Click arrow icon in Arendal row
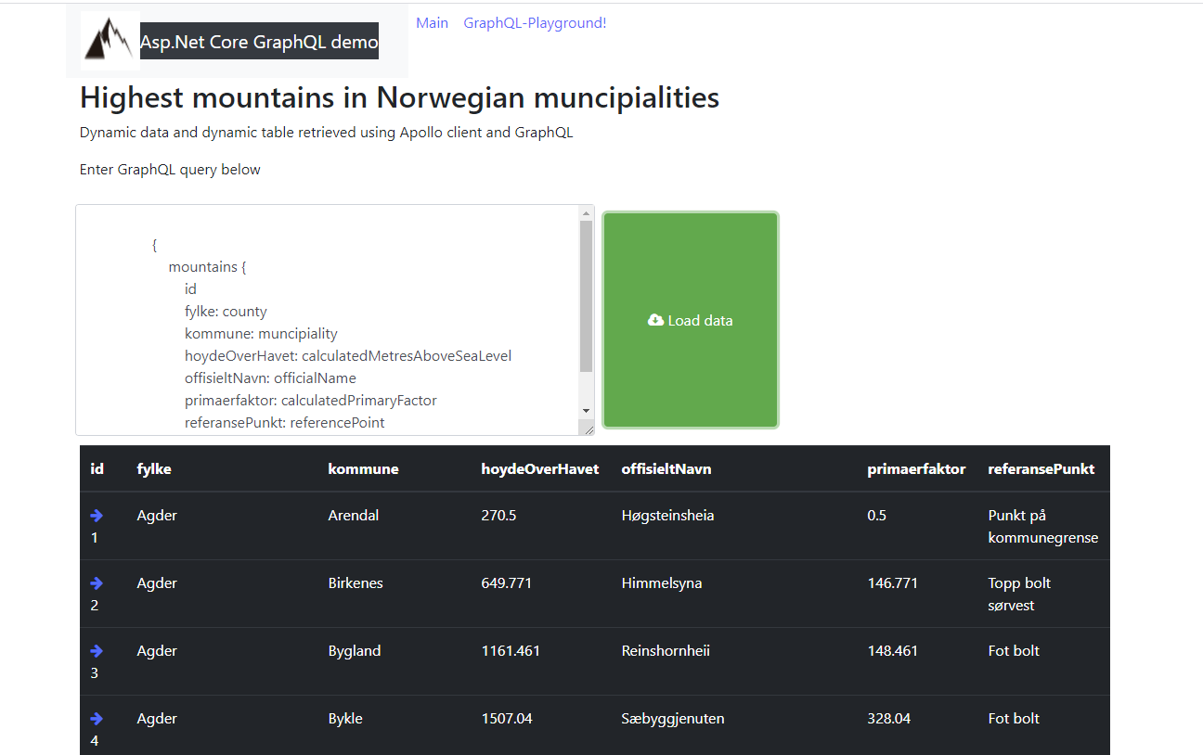 [x=97, y=516]
